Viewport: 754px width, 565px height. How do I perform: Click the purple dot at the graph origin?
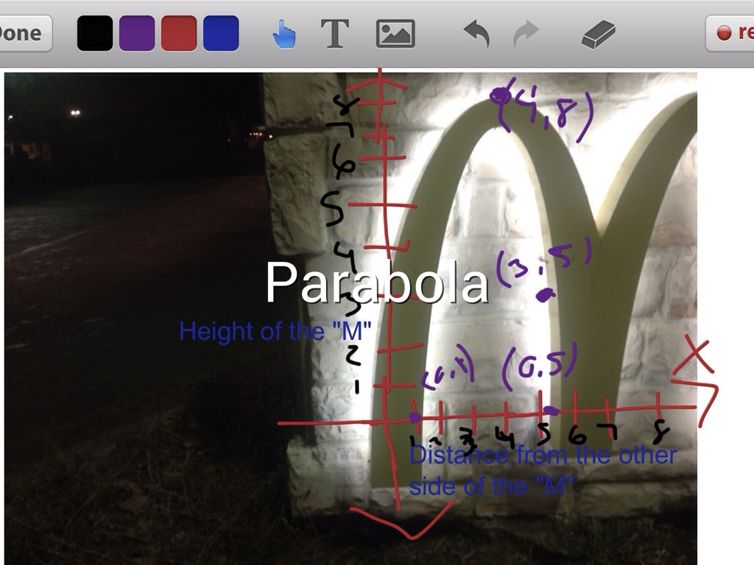pos(415,418)
